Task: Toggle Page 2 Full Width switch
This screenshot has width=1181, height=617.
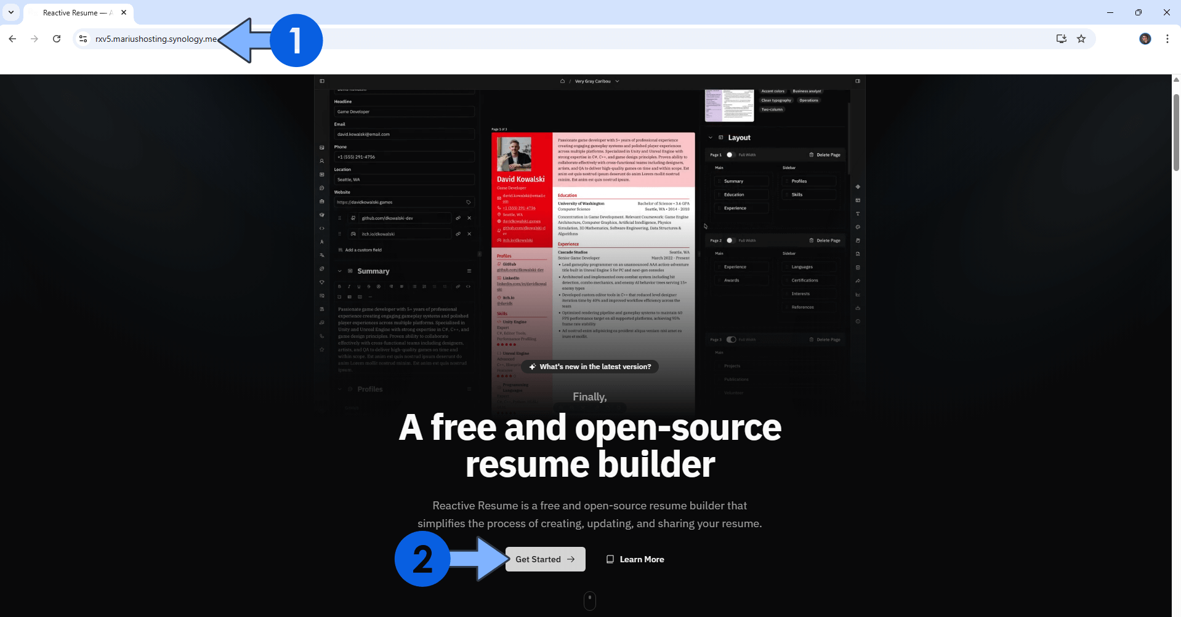Action: pyautogui.click(x=730, y=241)
